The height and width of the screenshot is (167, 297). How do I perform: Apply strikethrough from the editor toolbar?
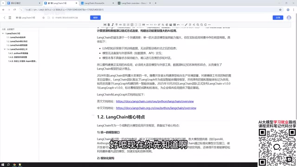click(x=116, y=25)
